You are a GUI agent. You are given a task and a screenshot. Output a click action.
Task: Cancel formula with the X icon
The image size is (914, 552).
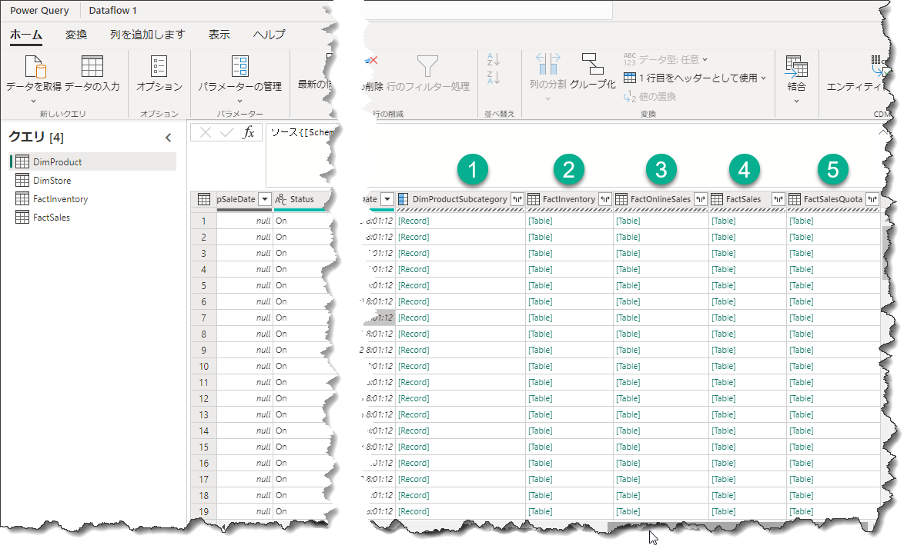pyautogui.click(x=205, y=133)
